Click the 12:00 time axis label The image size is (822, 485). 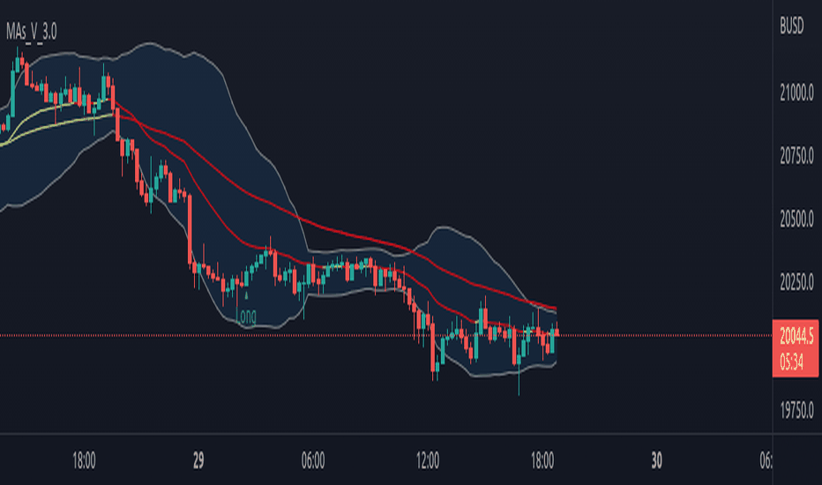[428, 461]
